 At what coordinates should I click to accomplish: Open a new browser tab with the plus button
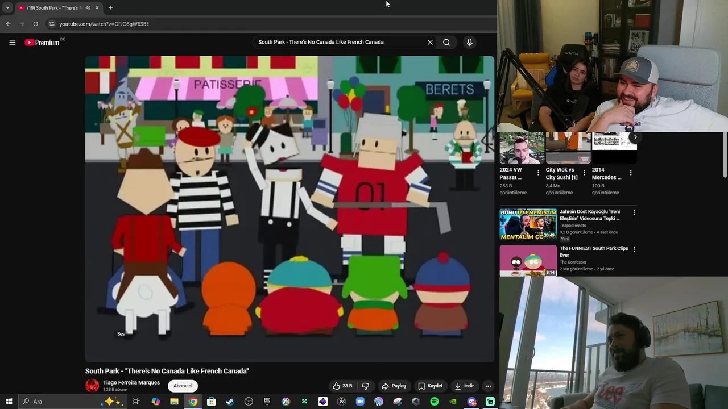[x=110, y=7]
